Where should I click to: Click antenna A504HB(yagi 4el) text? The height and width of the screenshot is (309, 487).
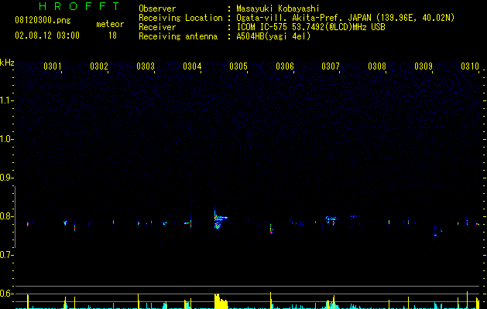(273, 36)
